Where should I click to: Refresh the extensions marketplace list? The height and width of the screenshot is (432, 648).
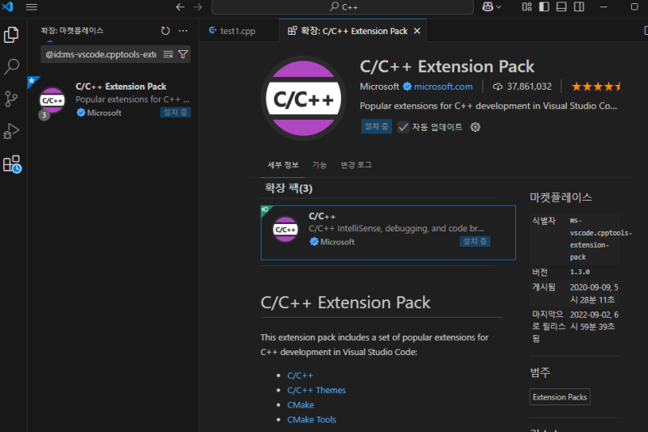pyautogui.click(x=165, y=31)
